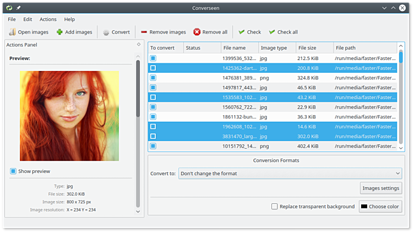This screenshot has width=414, height=233.
Task: Uncheck the 1399536_532 file's convert checkbox
Action: click(153, 58)
